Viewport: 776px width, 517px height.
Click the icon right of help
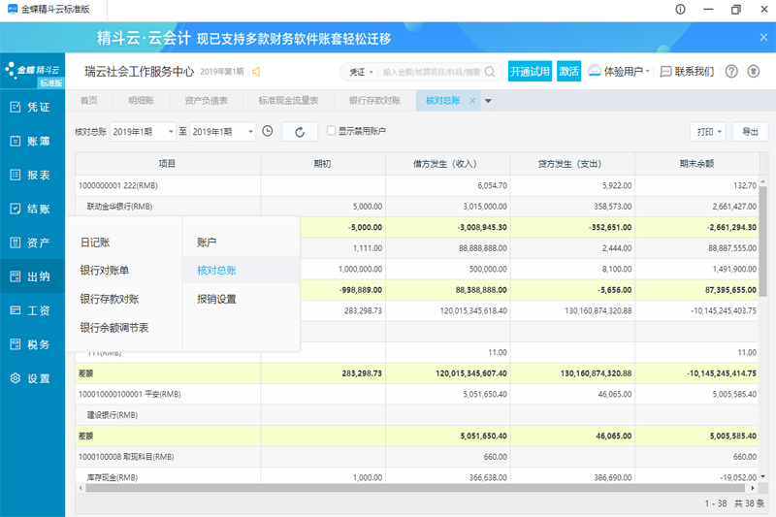[x=754, y=71]
